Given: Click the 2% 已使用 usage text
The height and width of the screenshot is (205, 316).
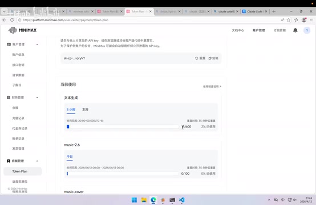Looking at the screenshot, I should tap(208, 126).
